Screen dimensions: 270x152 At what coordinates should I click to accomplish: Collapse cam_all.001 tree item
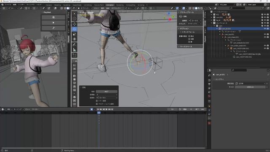tap(217, 29)
